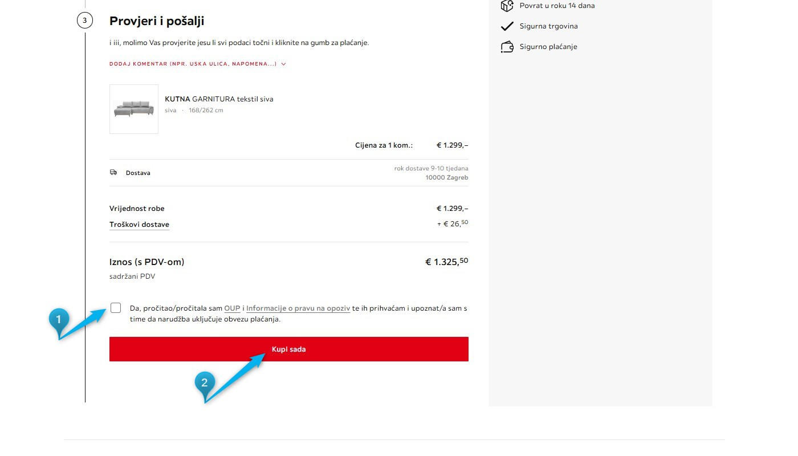This screenshot has width=798, height=456.
Task: Click the Sigurno plaćanje label
Action: click(x=548, y=47)
